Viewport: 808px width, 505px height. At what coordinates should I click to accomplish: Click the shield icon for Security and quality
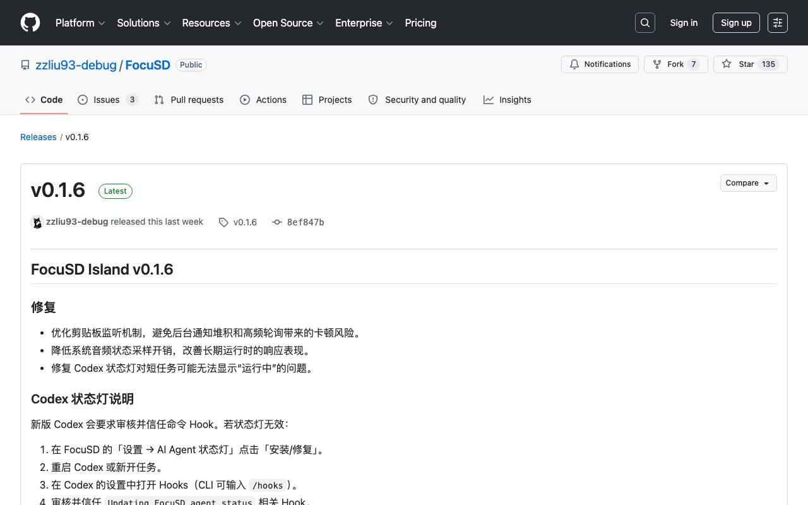point(373,100)
